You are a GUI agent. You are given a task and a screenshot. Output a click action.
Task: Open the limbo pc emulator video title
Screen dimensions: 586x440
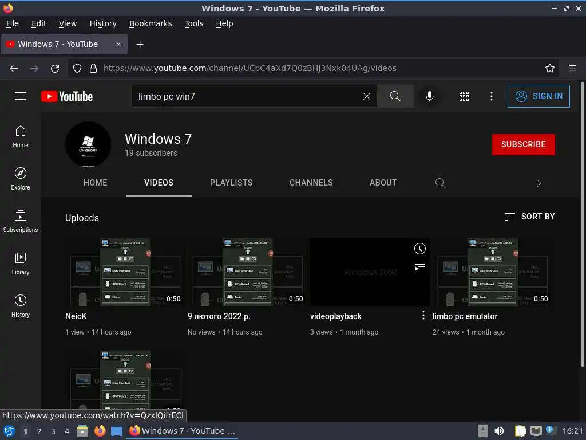[x=465, y=316]
